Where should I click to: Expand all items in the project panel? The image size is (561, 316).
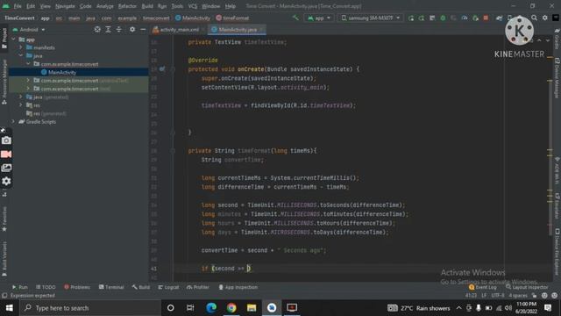(x=108, y=29)
